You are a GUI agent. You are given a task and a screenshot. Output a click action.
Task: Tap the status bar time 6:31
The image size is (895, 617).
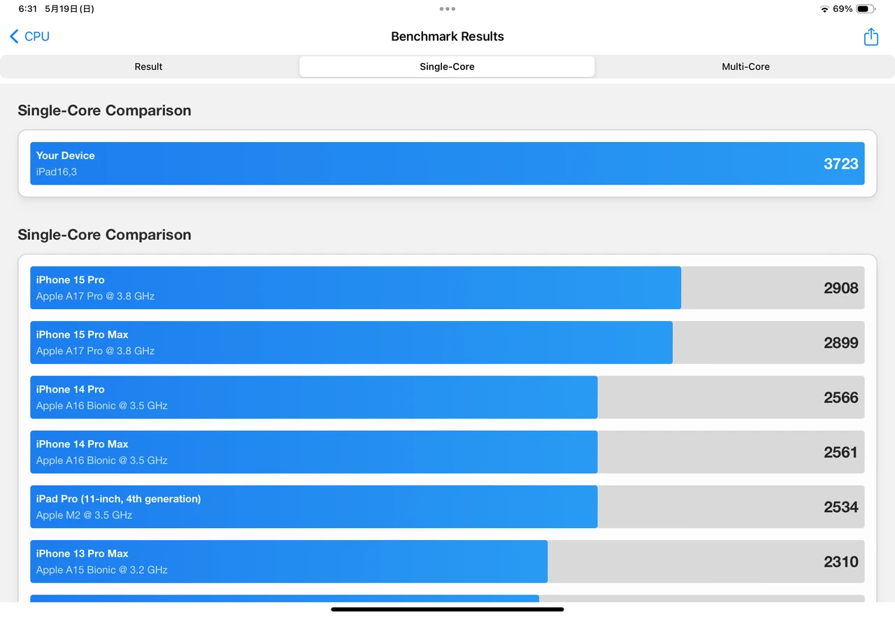pyautogui.click(x=28, y=9)
